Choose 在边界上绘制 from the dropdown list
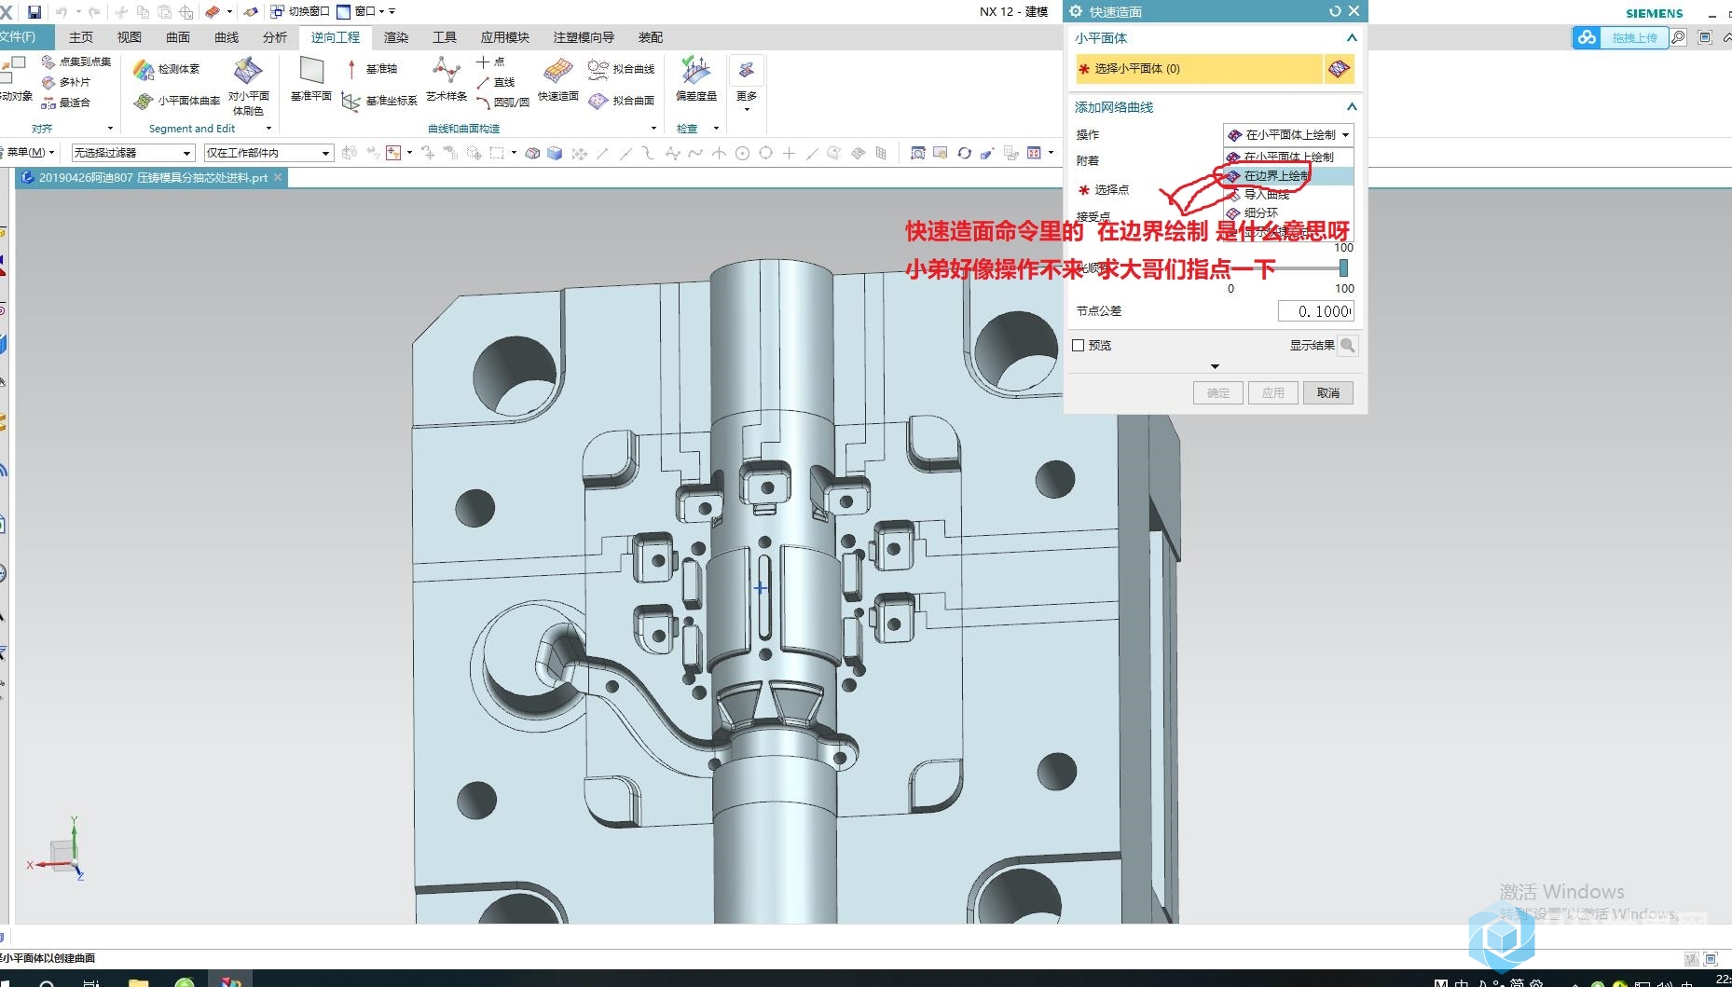This screenshot has width=1732, height=987. pos(1288,176)
